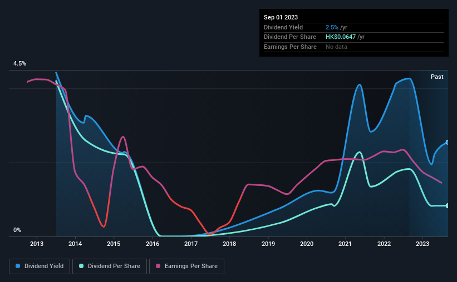Viewport: 457px width, 282px height.
Task: Click the 2013 x-axis label
Action: [x=37, y=244]
